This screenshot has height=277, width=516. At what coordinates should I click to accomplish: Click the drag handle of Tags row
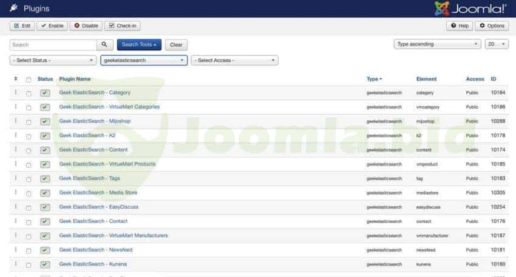tap(15, 178)
